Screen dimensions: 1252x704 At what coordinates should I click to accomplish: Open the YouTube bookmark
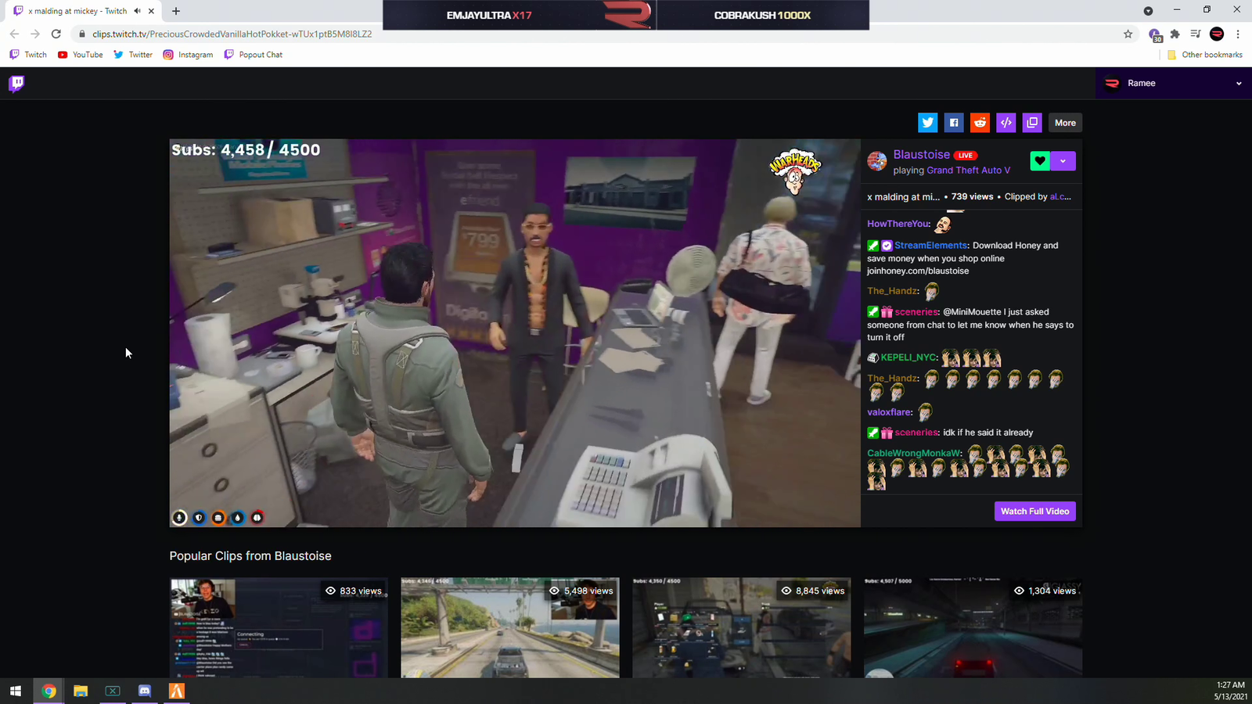click(x=81, y=55)
